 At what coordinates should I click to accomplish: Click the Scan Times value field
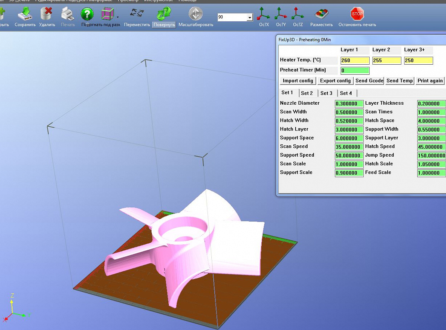point(431,112)
